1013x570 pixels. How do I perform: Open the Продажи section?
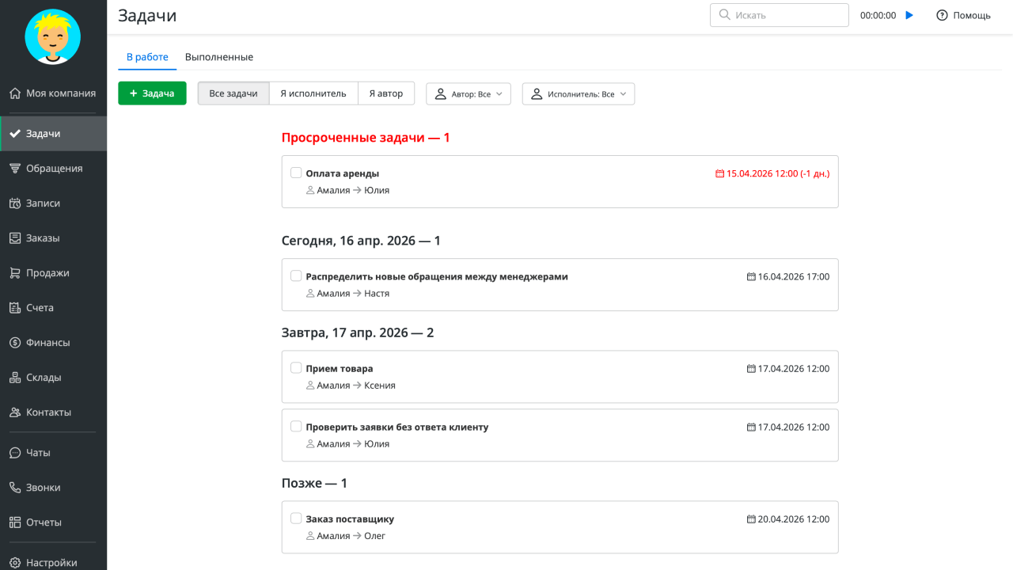pos(45,272)
